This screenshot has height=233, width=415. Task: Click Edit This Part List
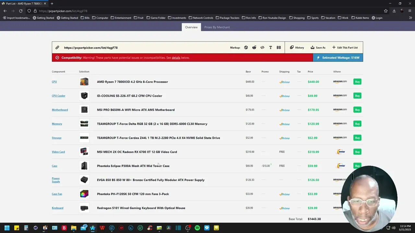click(345, 48)
